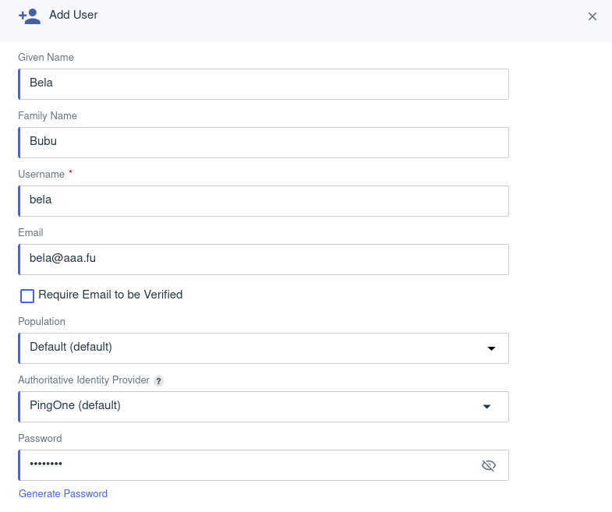Open the Authoritative Identity Provider help tooltip

point(158,381)
